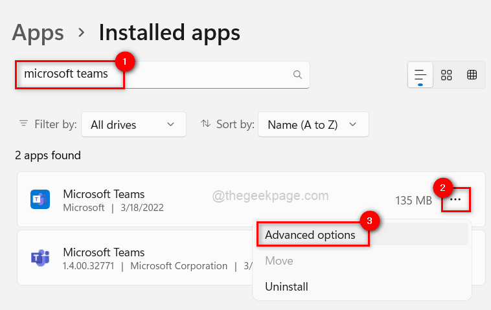Click the microsoft teams search field
Image resolution: width=491 pixels, height=310 pixels.
point(163,75)
